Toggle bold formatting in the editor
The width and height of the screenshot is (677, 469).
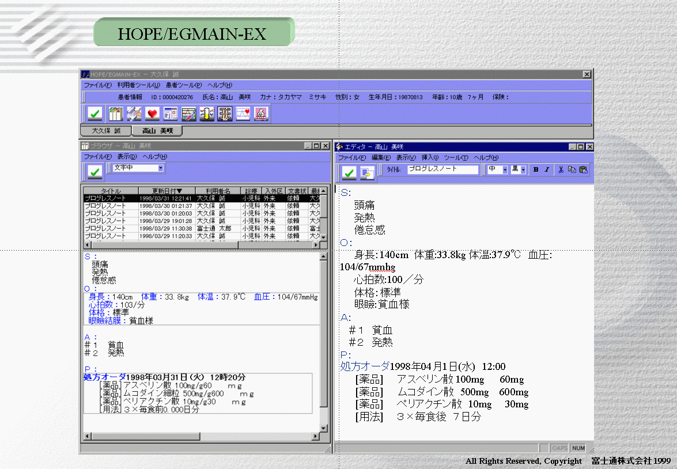(x=536, y=169)
